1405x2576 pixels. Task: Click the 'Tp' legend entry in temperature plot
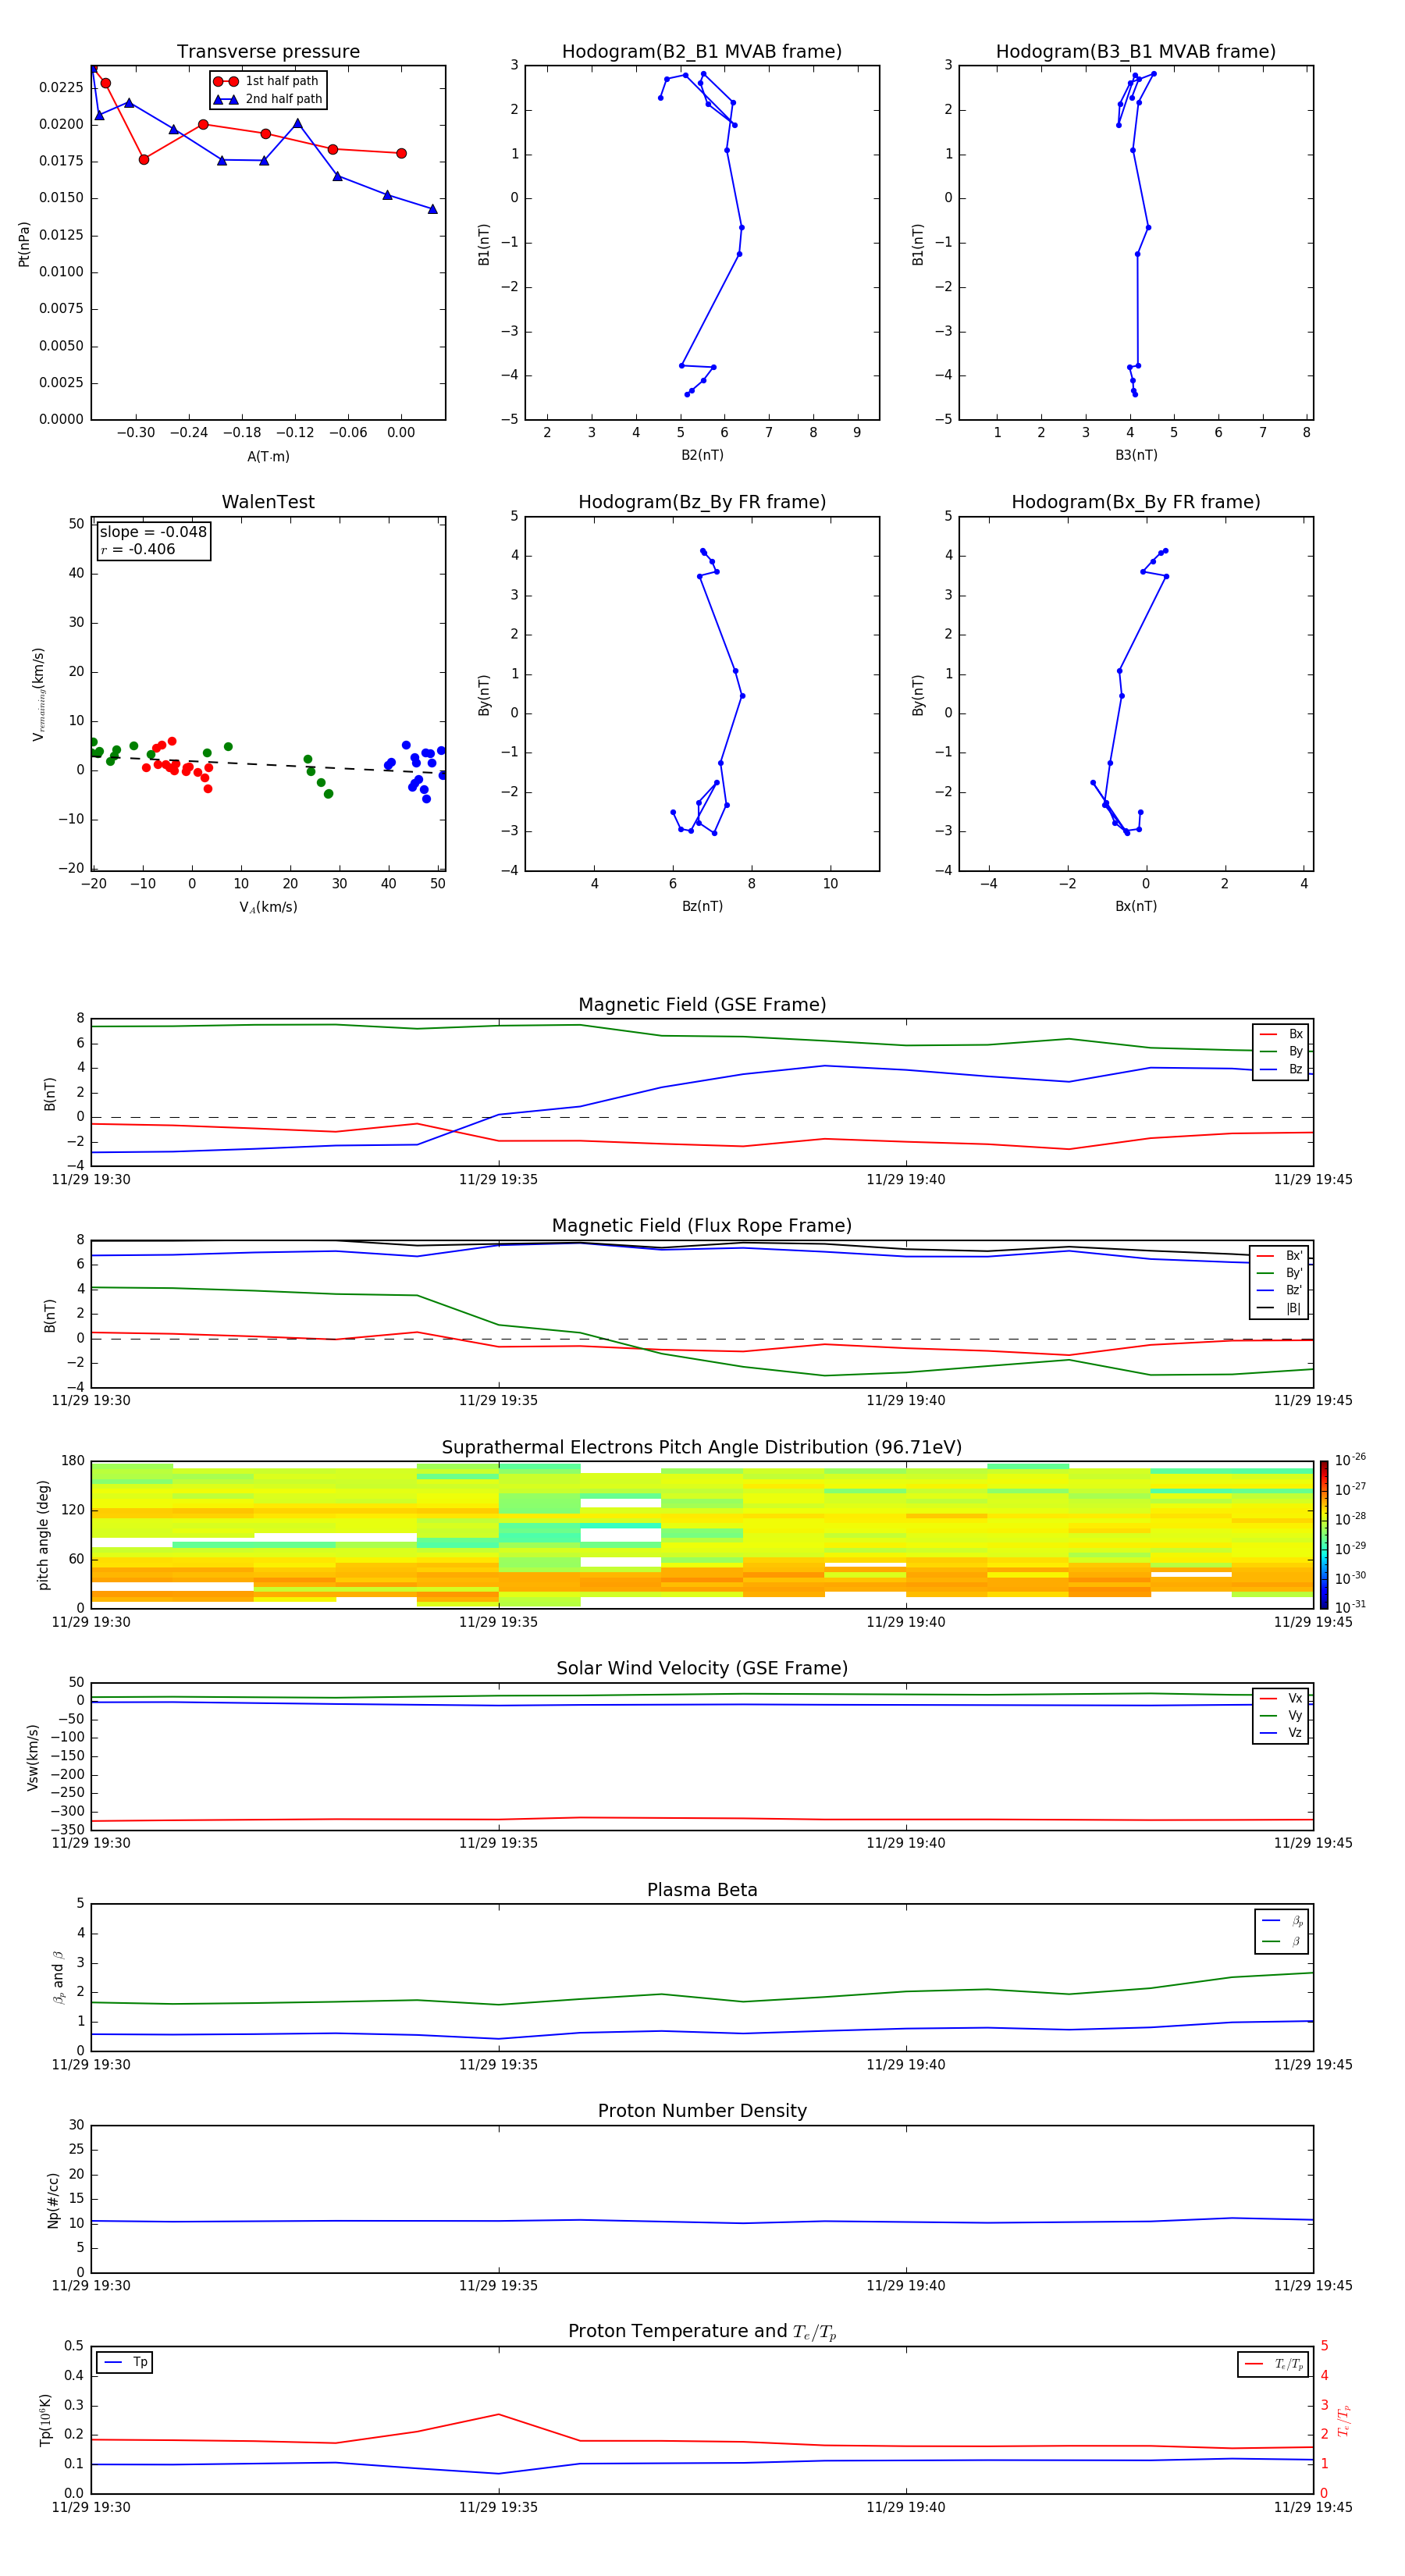[x=125, y=2362]
